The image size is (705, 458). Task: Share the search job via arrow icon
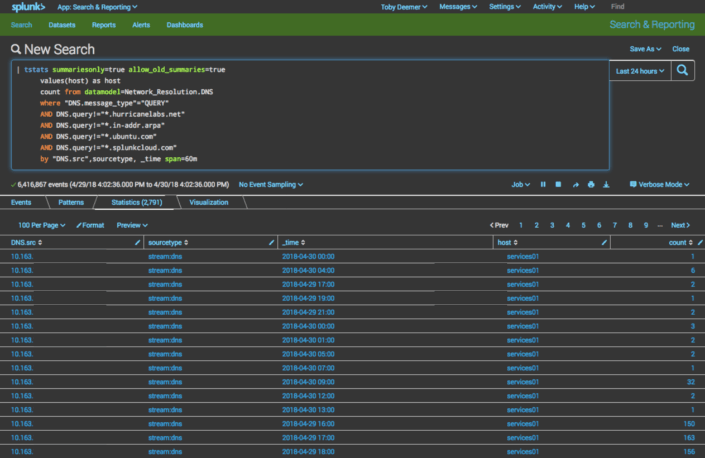[x=575, y=185]
